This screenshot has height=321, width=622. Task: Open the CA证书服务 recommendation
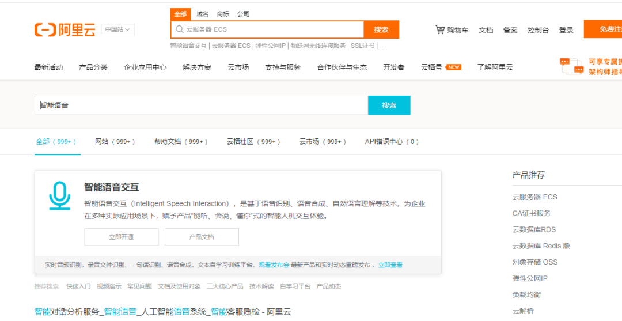point(532,213)
